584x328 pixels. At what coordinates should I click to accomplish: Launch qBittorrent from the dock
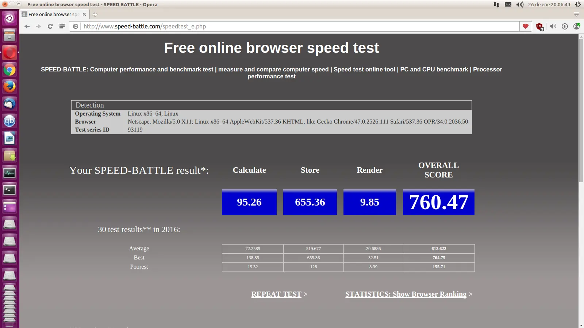[9, 121]
